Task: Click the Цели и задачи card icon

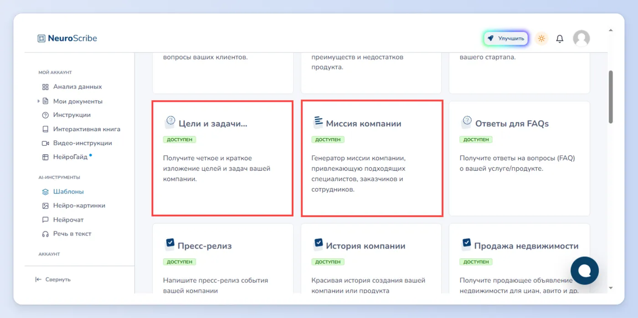Action: click(170, 122)
